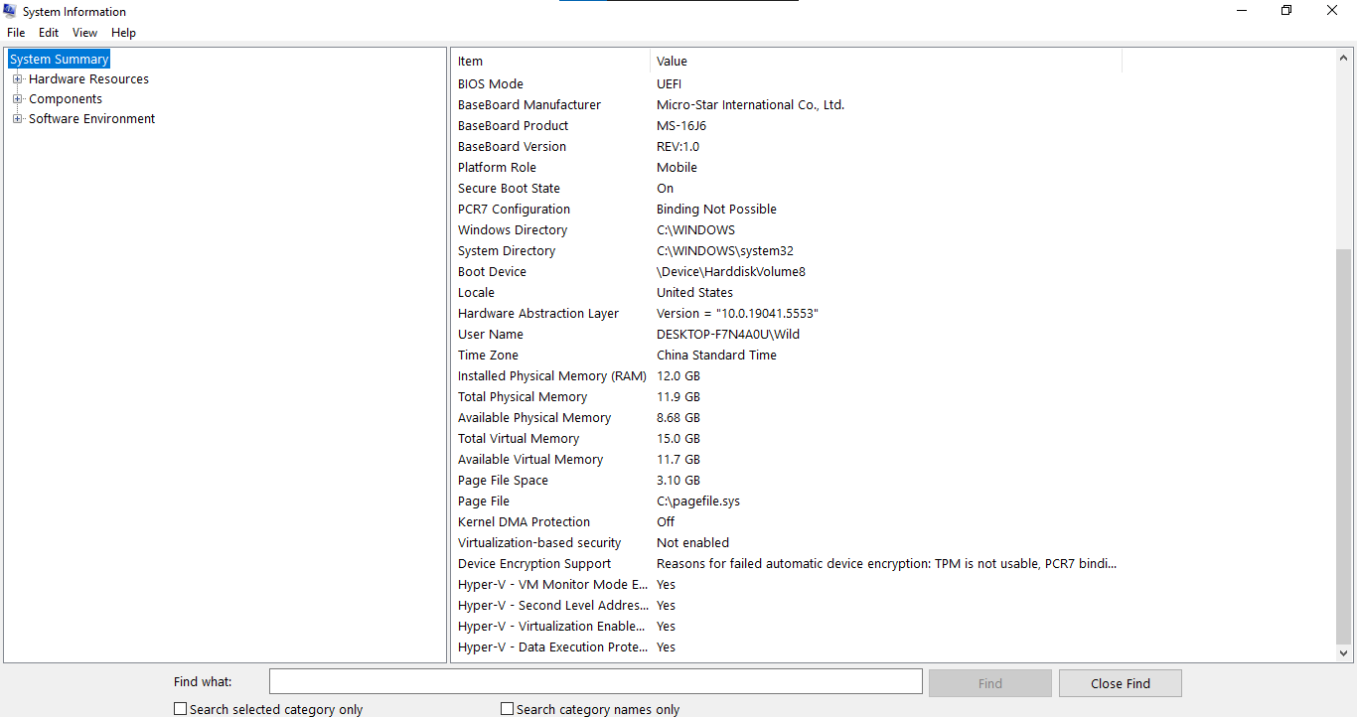Select the BaseBoard Product row
1357x717 pixels.
(787, 126)
